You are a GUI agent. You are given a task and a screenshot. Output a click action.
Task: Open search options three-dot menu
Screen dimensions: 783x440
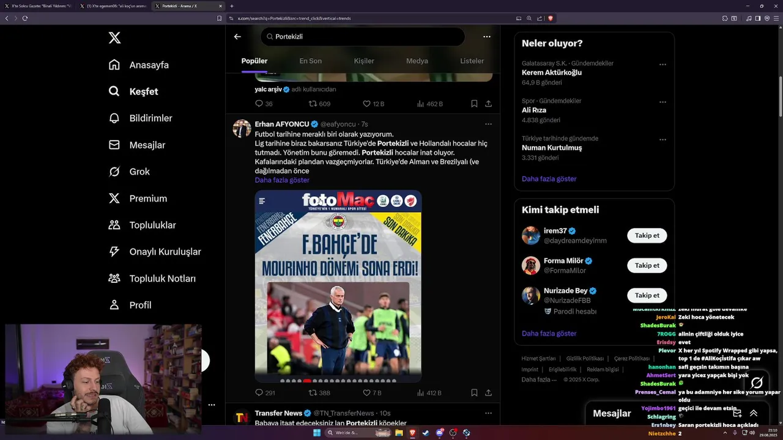[x=487, y=37]
